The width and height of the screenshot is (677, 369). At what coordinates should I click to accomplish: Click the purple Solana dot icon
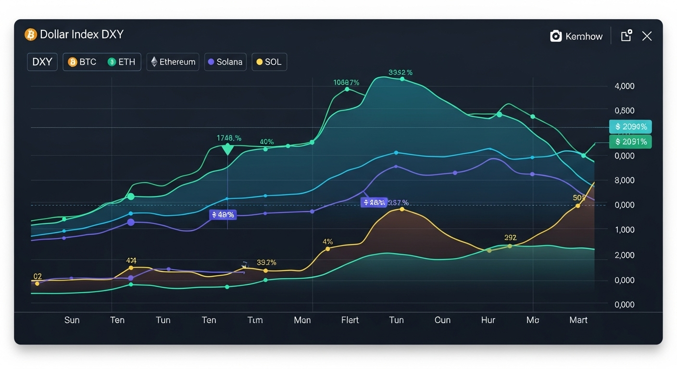tap(211, 62)
